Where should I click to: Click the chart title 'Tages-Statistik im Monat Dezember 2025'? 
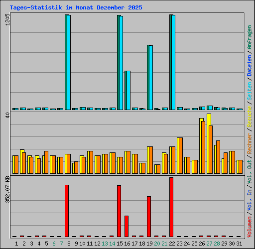[x=76, y=7]
